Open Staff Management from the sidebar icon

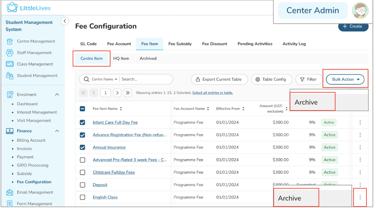10,53
